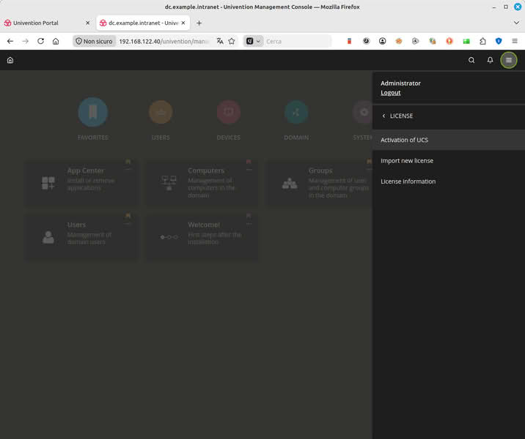Viewport: 525px width, 439px height.
Task: Click the translate page icon
Action: [x=220, y=41]
